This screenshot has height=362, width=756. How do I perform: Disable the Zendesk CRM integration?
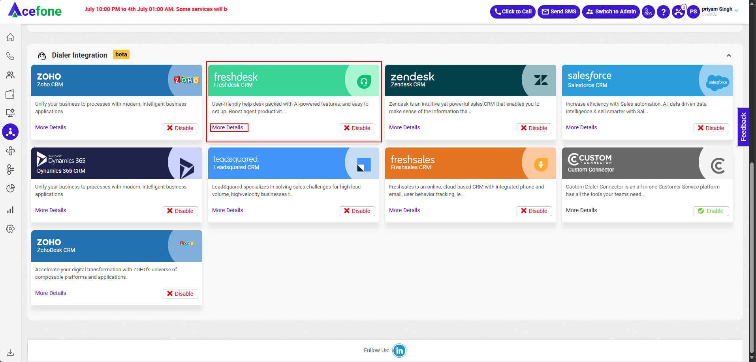click(534, 128)
